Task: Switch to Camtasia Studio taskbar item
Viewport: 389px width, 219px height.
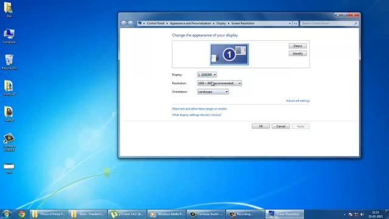Action: pos(205,214)
